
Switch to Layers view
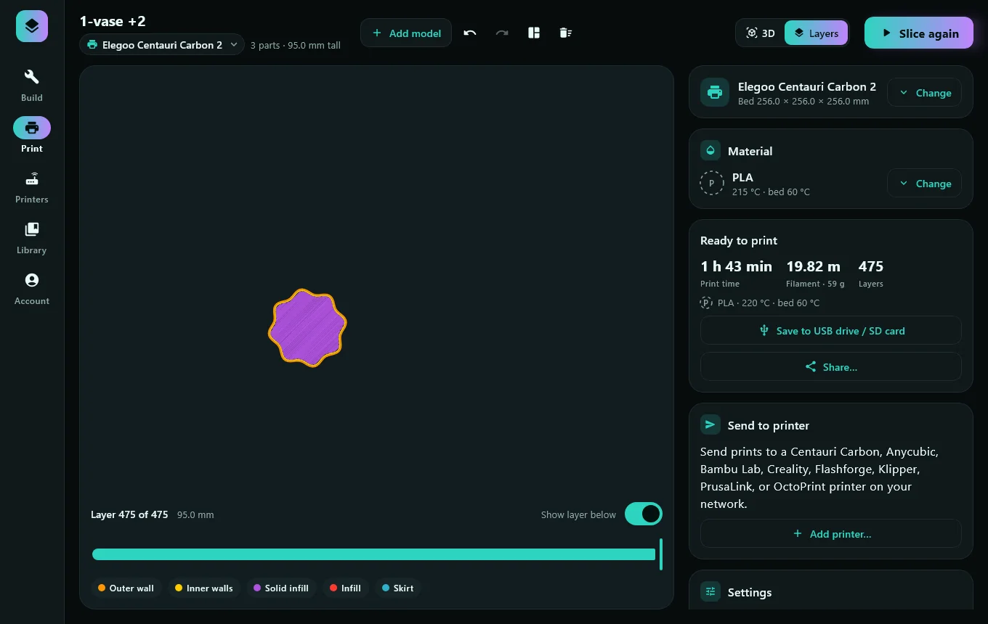[x=816, y=33]
